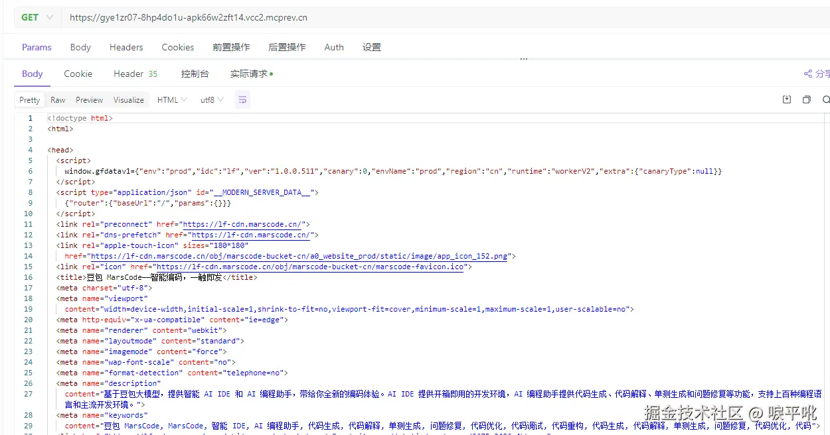Toggle word wrap icon in response toolbar
Image resolution: width=830 pixels, height=435 pixels.
tap(242, 99)
